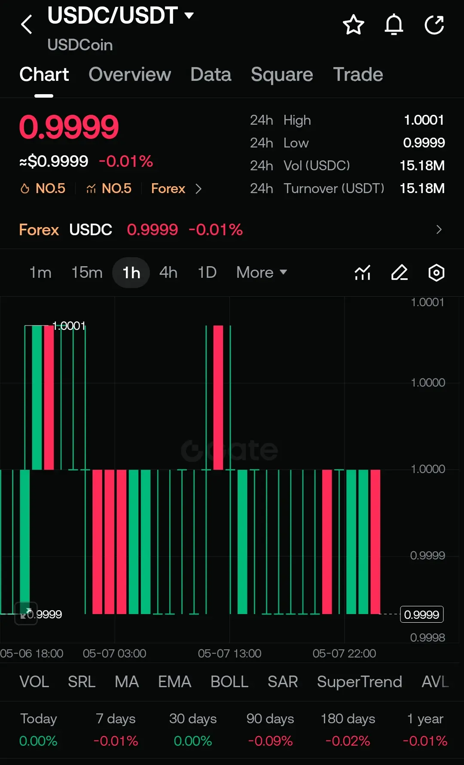This screenshot has height=765, width=464.
Task: Tap the 24h Low value 0.9999
Action: [424, 143]
